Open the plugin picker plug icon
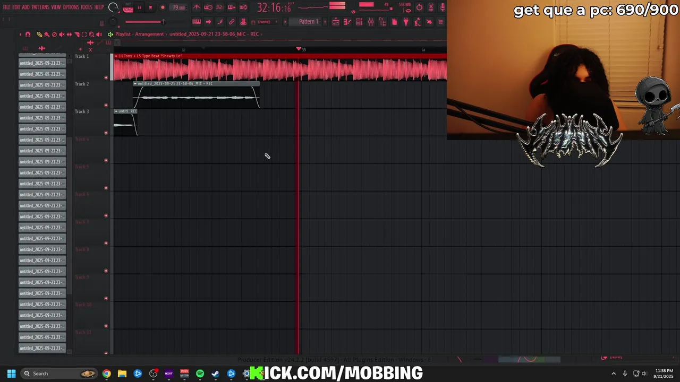680x382 pixels. [406, 22]
